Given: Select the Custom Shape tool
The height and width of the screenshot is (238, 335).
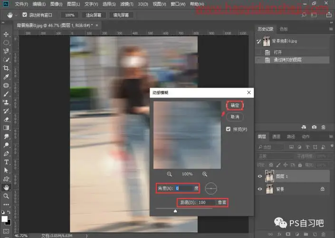Looking at the screenshot, I should point(6,179).
